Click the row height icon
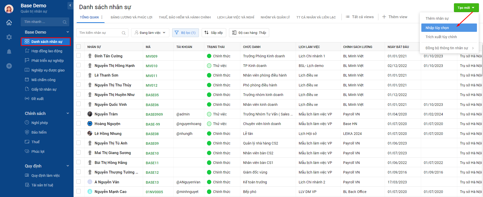The width and height of the screenshot is (483, 197). pos(234,33)
